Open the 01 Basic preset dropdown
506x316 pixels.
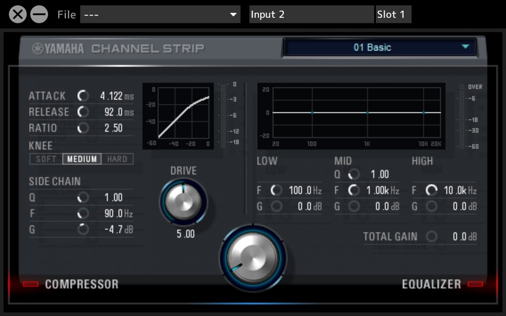tap(380, 47)
